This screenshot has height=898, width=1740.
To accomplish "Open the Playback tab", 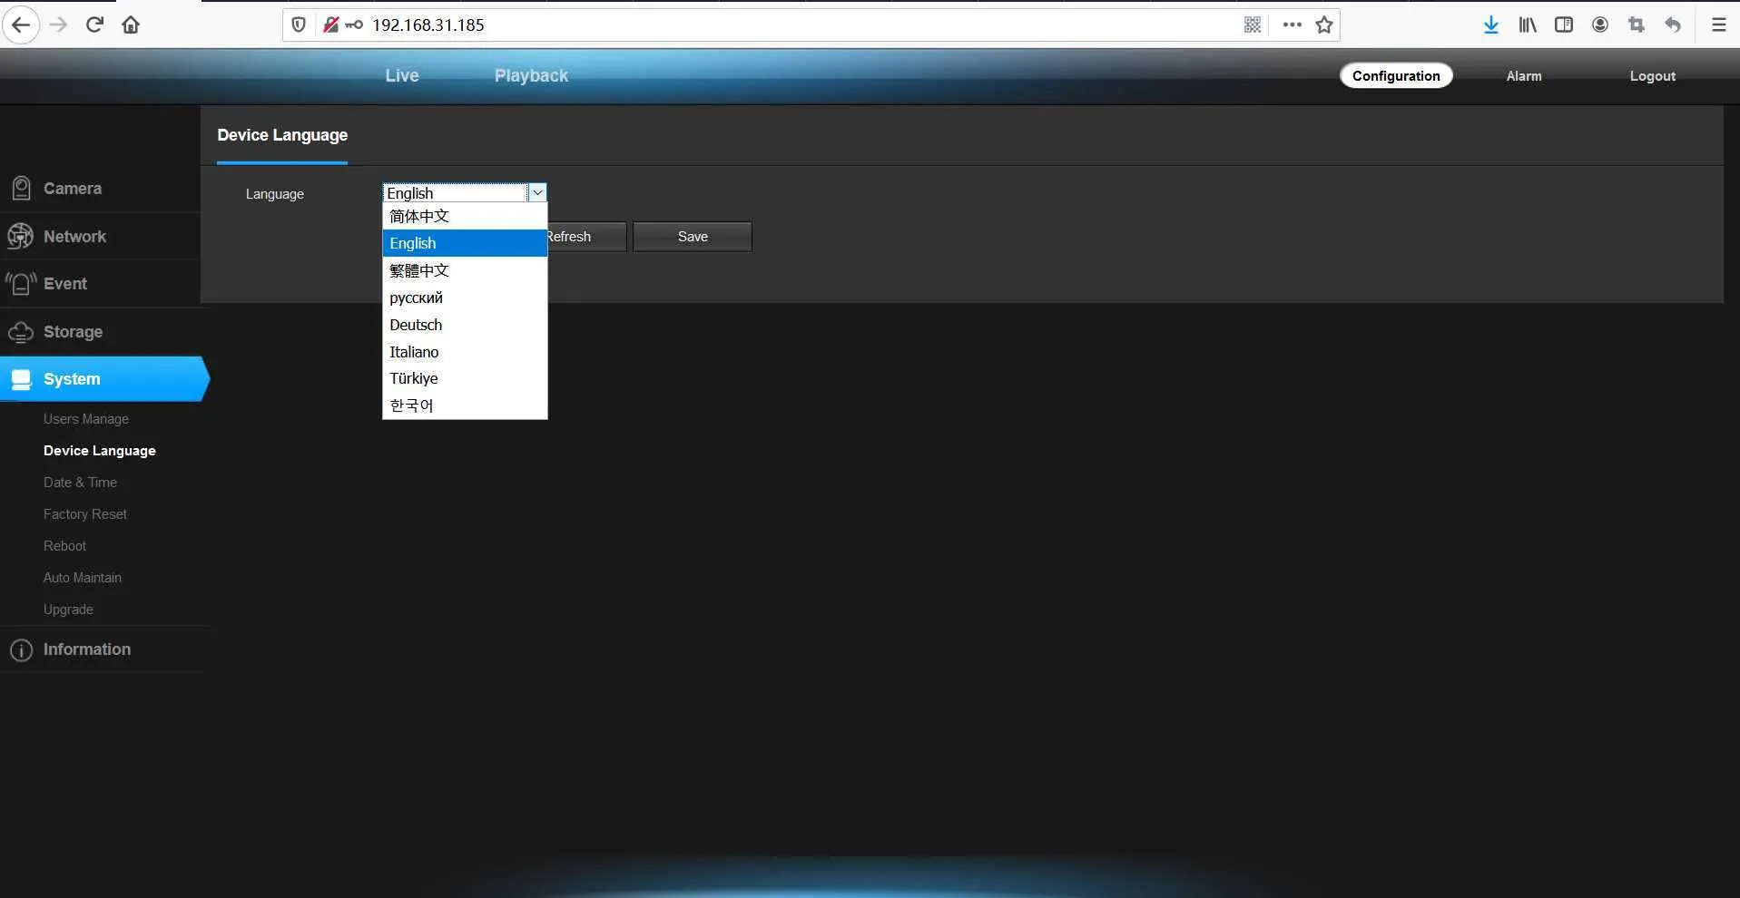I will tap(531, 75).
